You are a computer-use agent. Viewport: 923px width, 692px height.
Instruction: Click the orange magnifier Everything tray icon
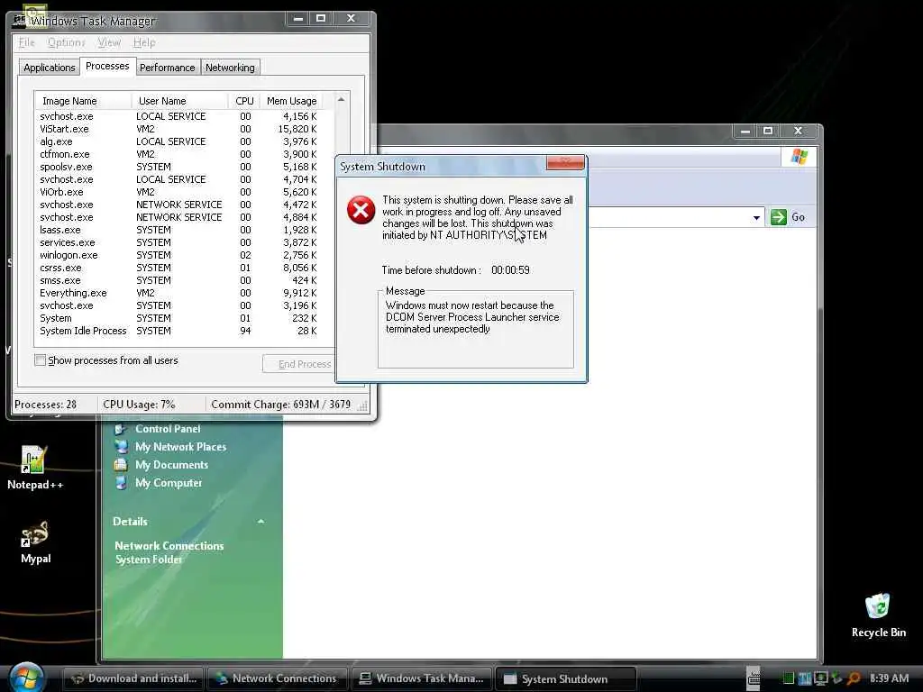854,678
